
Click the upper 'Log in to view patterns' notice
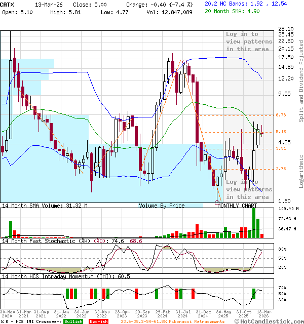pyautogui.click(x=249, y=42)
